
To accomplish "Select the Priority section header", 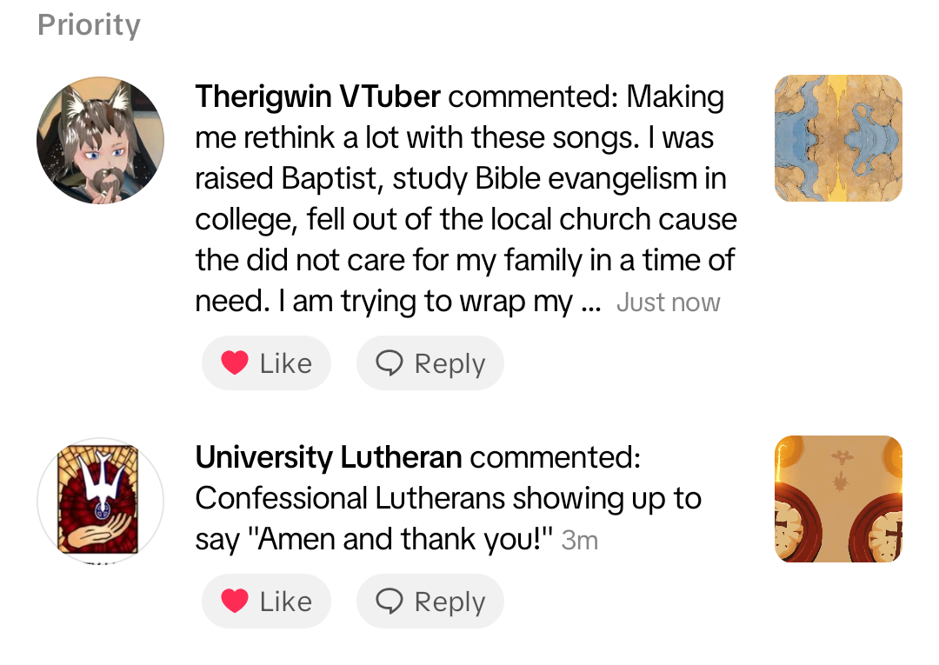I will 89,25.
